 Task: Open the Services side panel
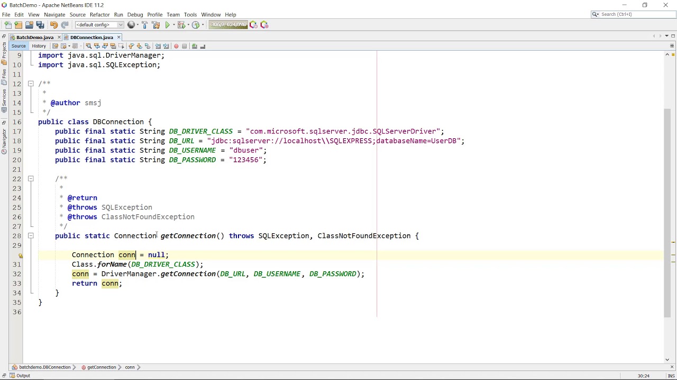(x=4, y=101)
